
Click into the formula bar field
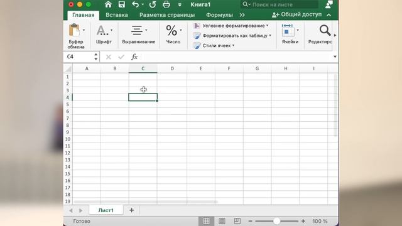[x=236, y=57]
